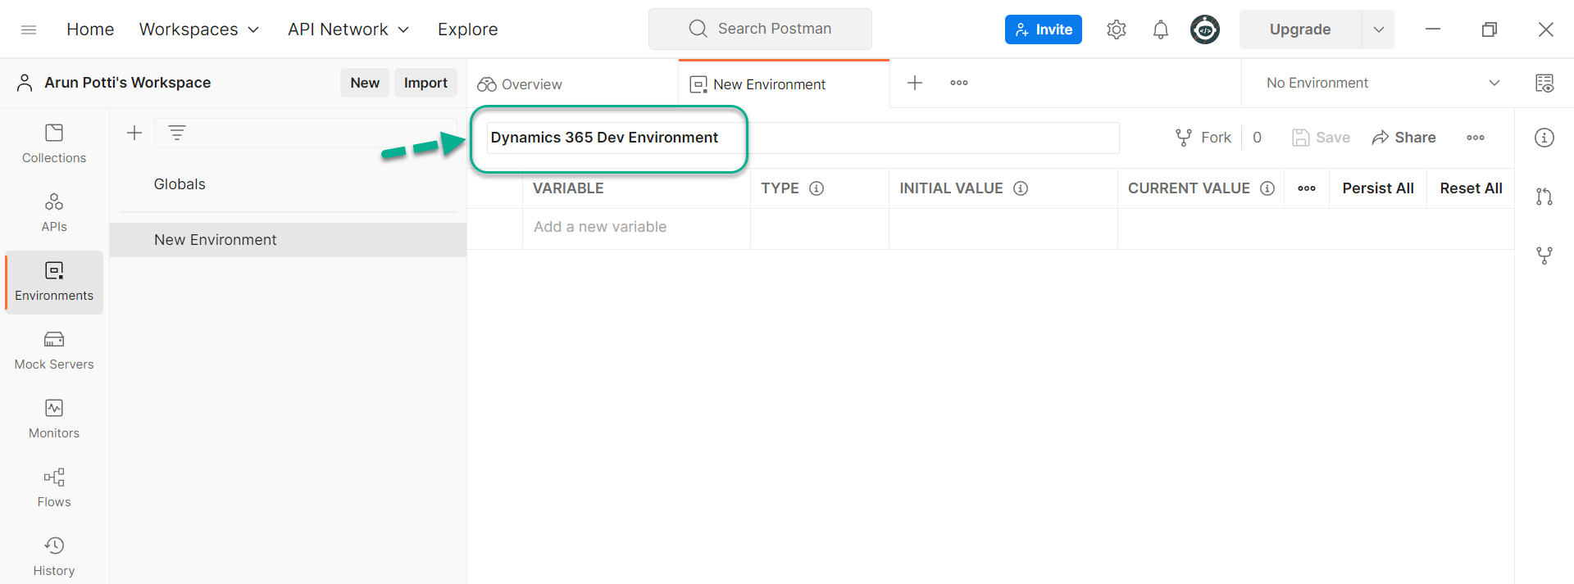Click the Import button

(425, 83)
